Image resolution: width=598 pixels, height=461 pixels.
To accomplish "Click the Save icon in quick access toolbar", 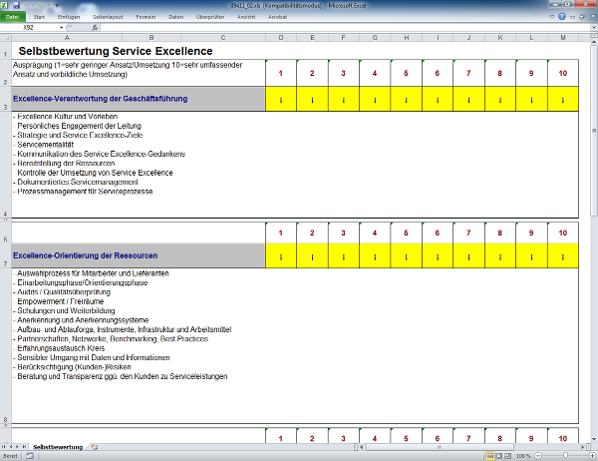I will [x=17, y=6].
